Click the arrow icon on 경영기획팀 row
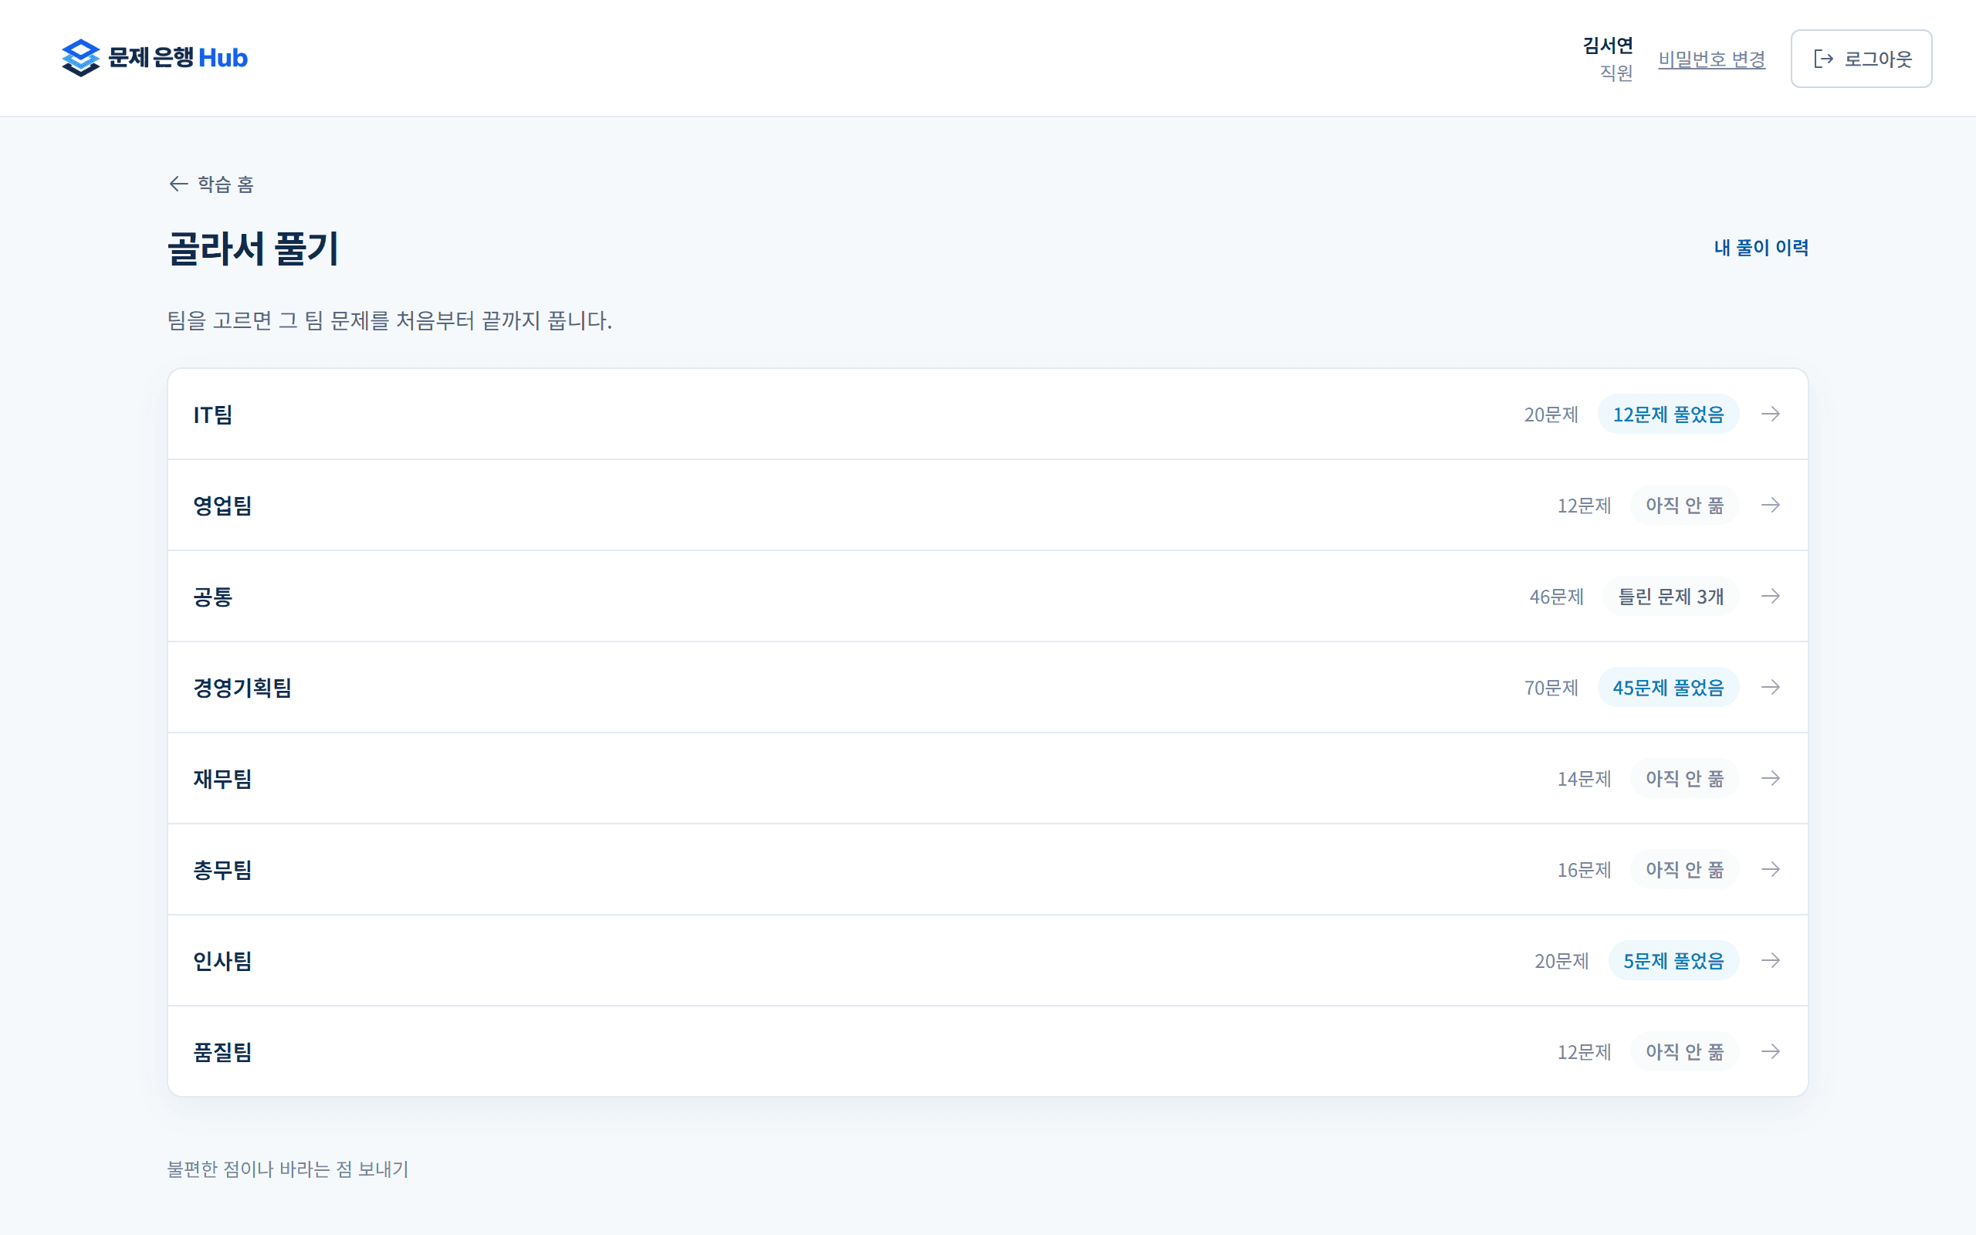The width and height of the screenshot is (1976, 1235). (x=1770, y=687)
